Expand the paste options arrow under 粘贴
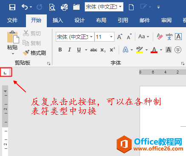Screen dimensions: 186x156 point(13,54)
